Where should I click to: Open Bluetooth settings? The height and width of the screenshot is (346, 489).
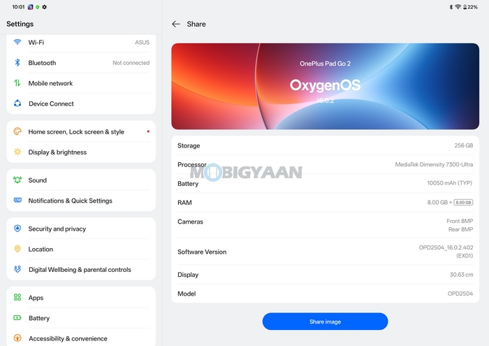point(81,63)
